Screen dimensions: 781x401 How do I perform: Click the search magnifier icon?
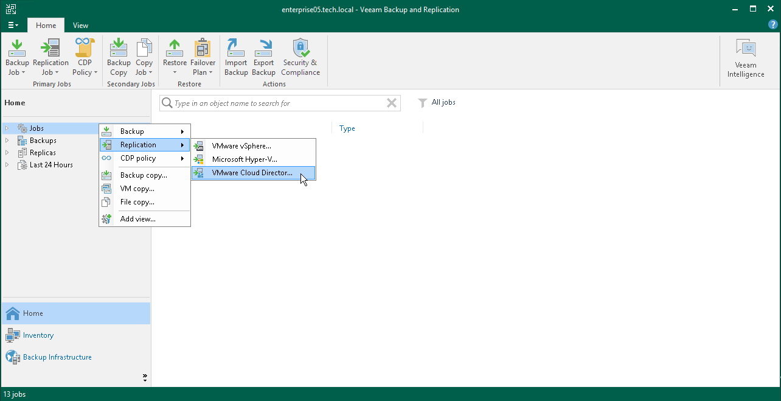[167, 103]
